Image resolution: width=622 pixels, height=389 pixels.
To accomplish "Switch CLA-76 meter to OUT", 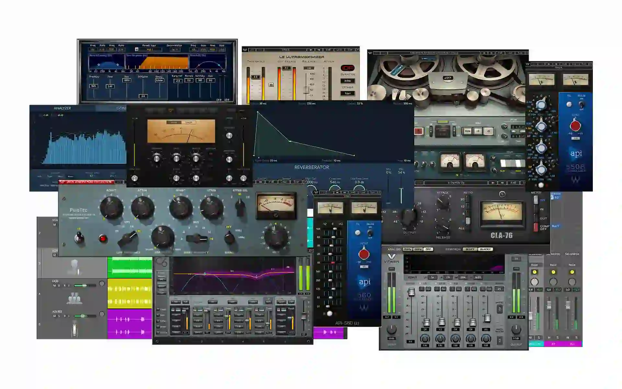I will point(544,218).
